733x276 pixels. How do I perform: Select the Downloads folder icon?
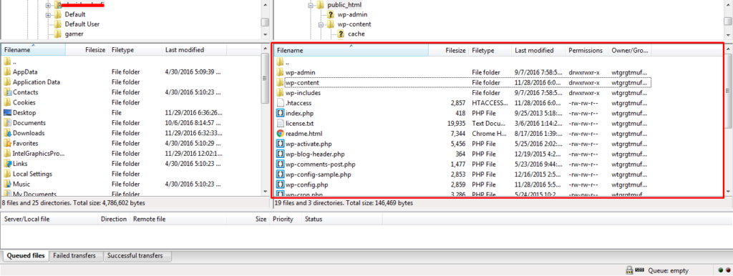pyautogui.click(x=7, y=133)
